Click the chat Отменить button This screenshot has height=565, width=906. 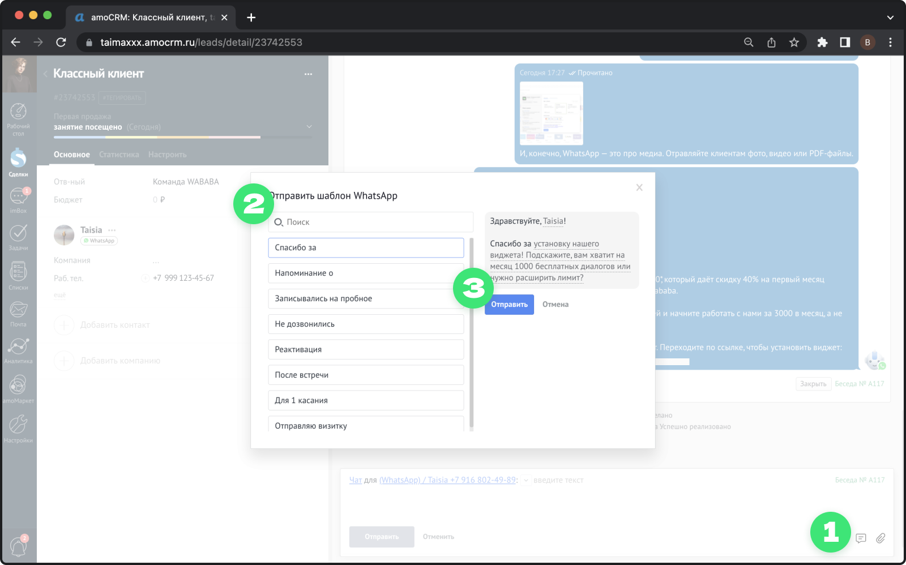[438, 537]
